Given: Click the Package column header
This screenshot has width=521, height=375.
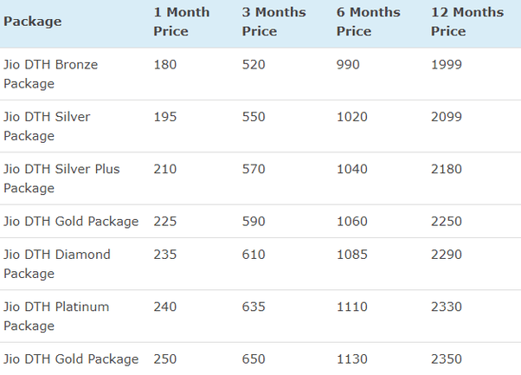Looking at the screenshot, I should pos(33,22).
